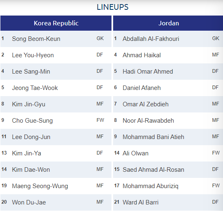Click on Omar Al Zebdieh's name
This screenshot has width=223, height=211.
point(145,104)
